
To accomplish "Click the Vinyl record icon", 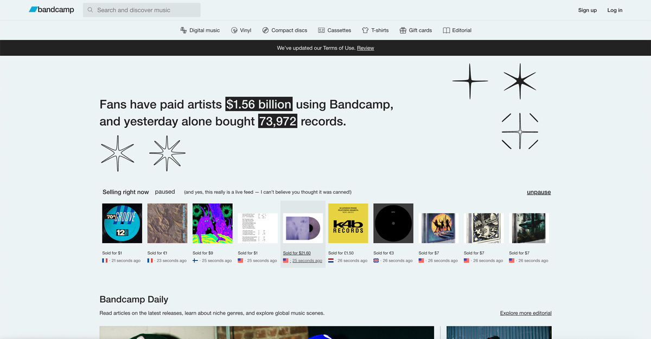I will (234, 30).
